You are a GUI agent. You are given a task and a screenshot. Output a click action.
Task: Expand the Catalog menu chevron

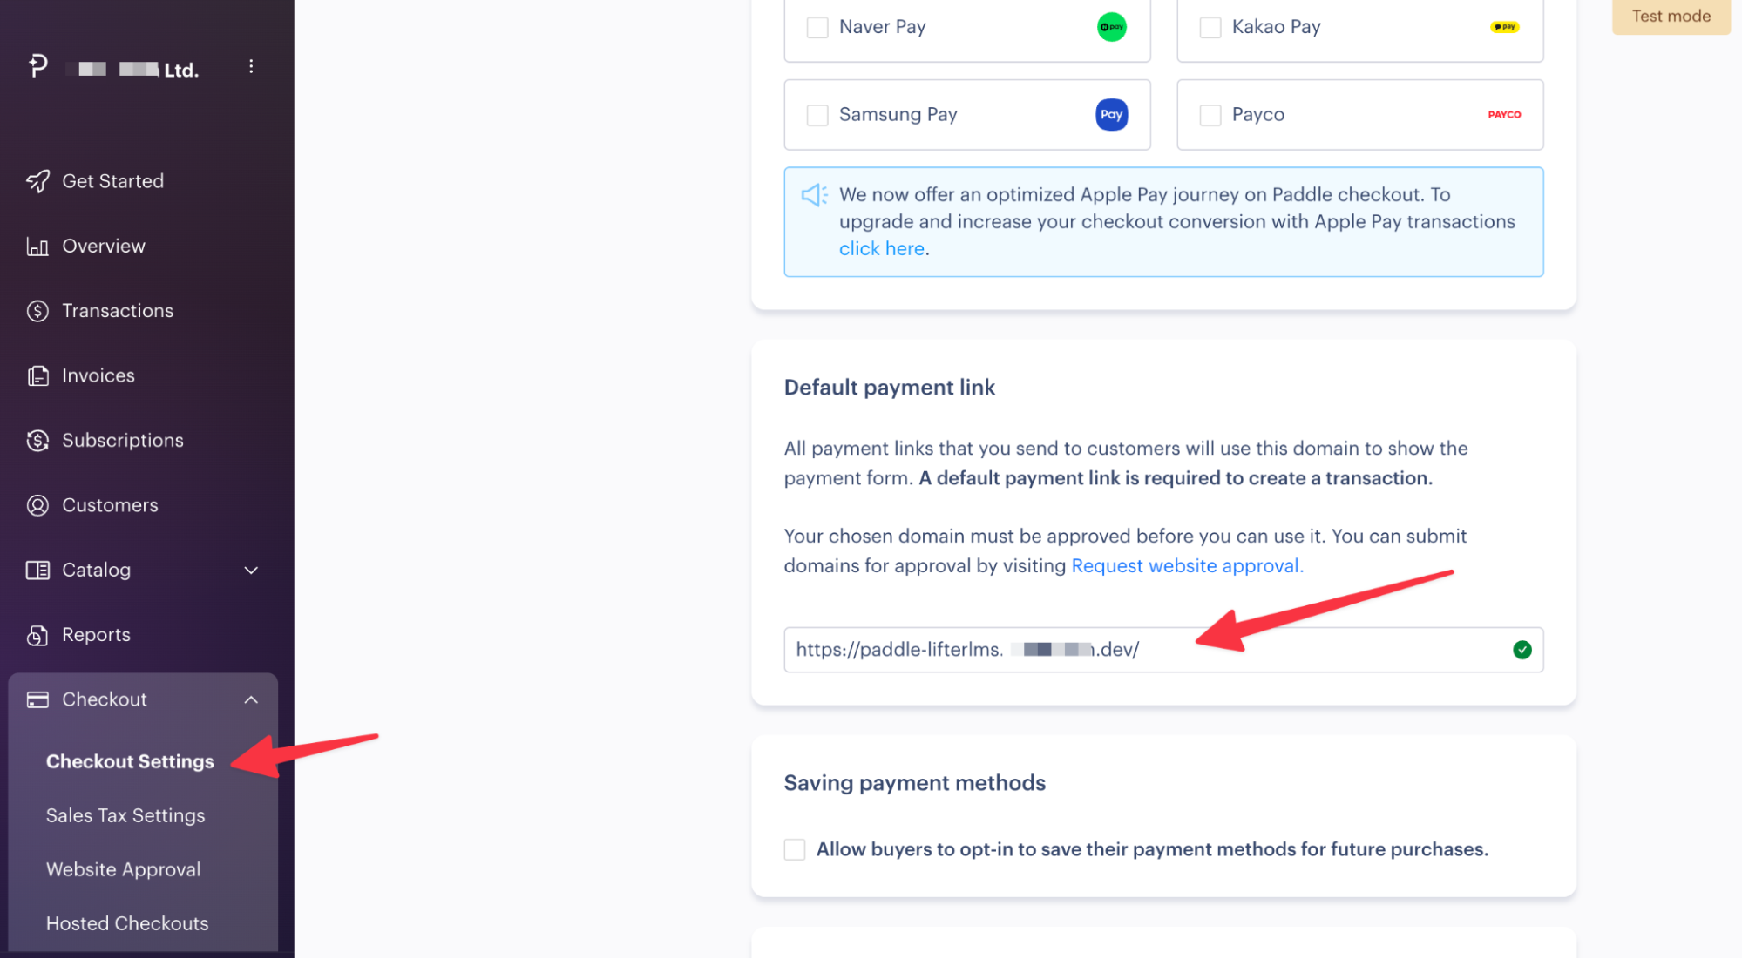(x=251, y=571)
